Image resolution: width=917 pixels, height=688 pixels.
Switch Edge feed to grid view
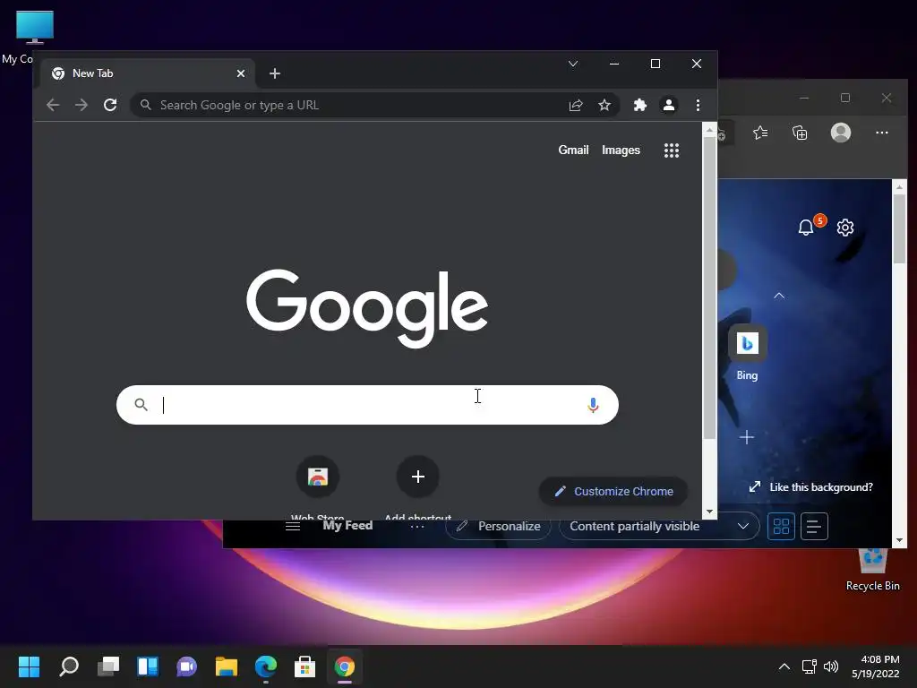[x=781, y=527]
